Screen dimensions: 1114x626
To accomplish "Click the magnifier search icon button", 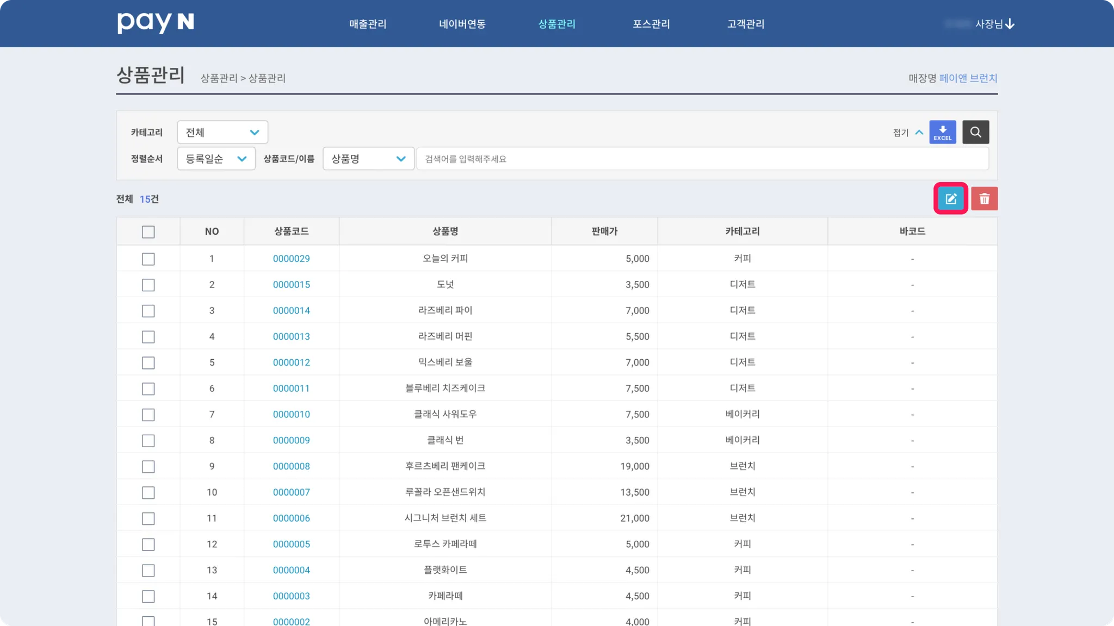I will point(975,132).
